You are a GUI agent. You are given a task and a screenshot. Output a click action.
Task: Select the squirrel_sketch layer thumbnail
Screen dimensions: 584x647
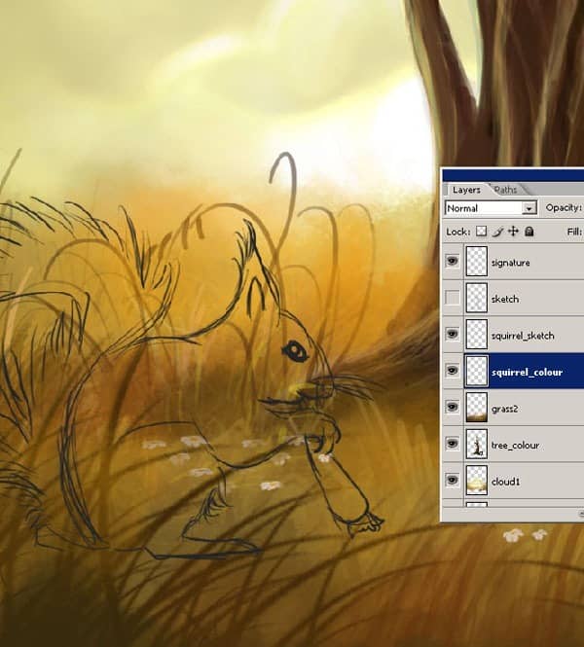coord(477,335)
